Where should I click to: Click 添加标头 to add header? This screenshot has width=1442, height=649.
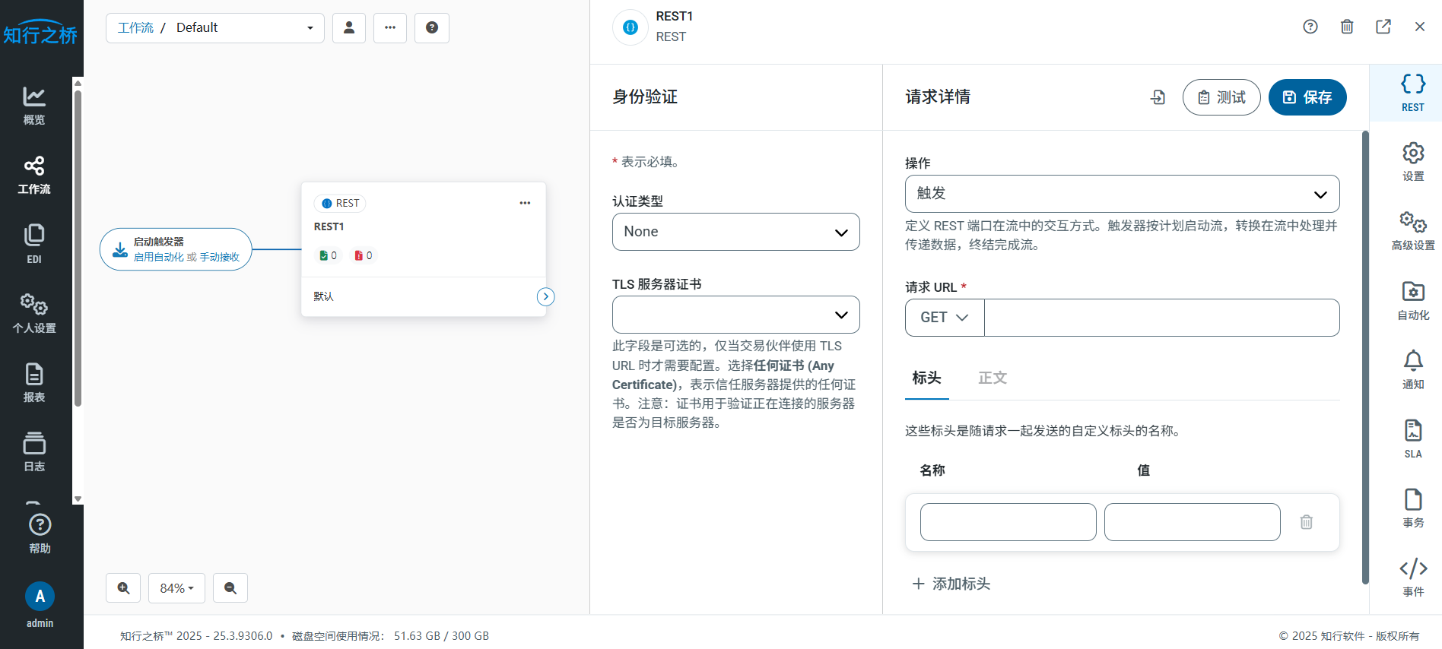point(951,584)
